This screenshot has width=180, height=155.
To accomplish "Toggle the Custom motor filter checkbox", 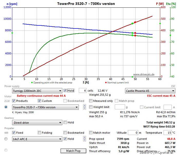I will coord(39,101).
